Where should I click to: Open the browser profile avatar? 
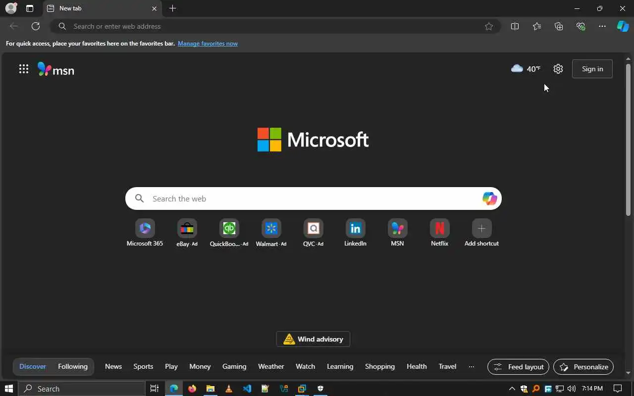coord(11,8)
